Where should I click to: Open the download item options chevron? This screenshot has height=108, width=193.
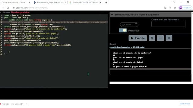(x=27, y=104)
